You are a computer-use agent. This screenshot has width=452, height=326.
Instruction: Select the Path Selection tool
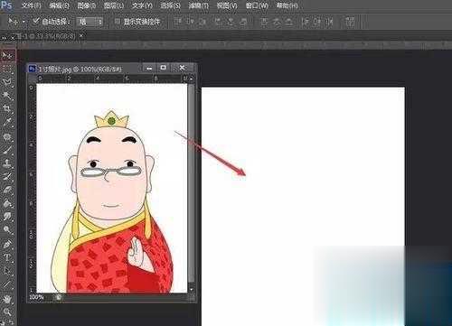point(7,271)
